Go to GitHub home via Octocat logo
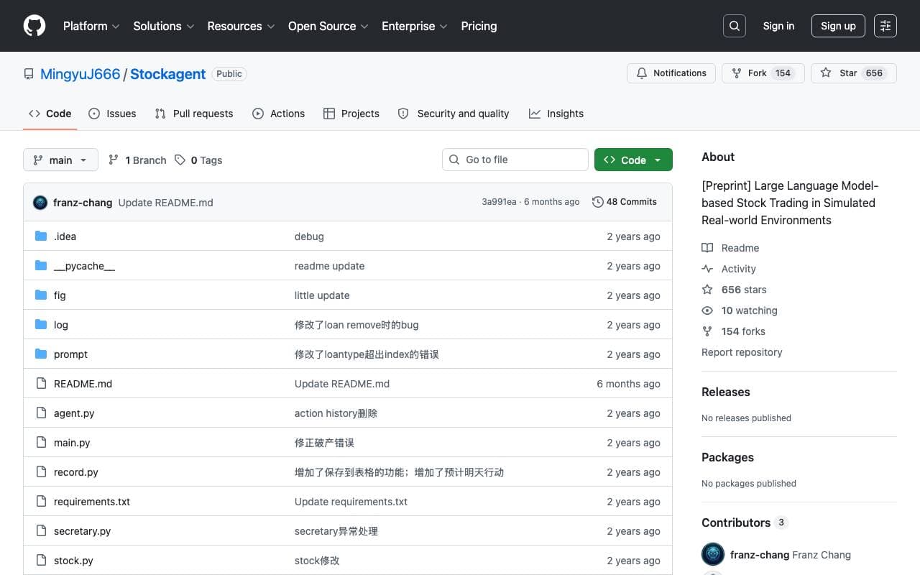The image size is (920, 575). [x=34, y=26]
